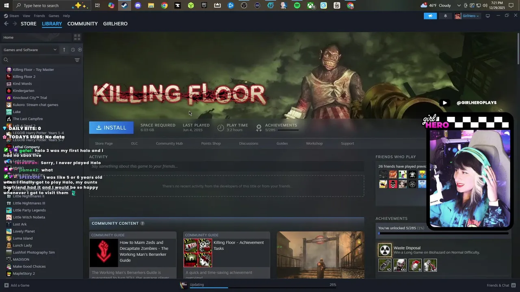The image size is (520, 292).
Task: Click the achievements gear icon in game header
Action: click(x=259, y=128)
